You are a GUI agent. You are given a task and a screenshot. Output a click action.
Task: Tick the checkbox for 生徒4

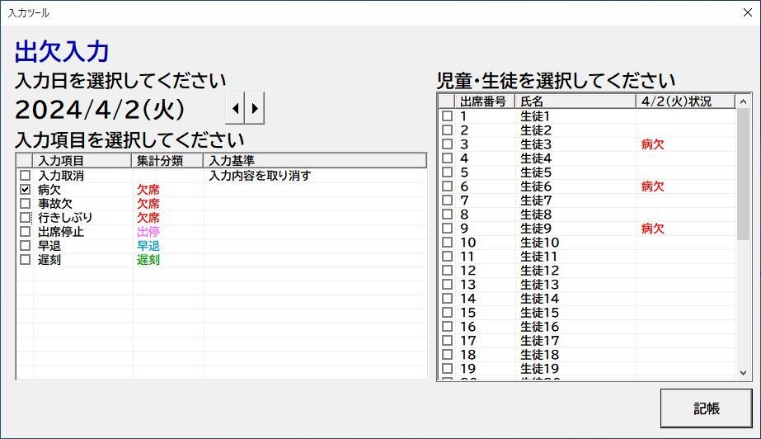[x=448, y=158]
